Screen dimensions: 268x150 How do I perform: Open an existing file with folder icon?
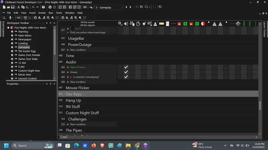pos(8,7)
